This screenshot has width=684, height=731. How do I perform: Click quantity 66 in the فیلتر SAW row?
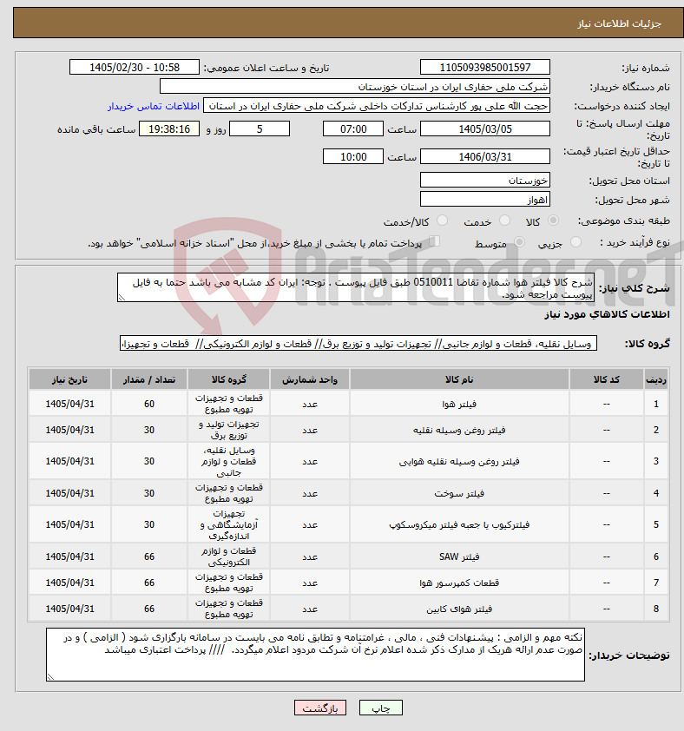point(149,556)
